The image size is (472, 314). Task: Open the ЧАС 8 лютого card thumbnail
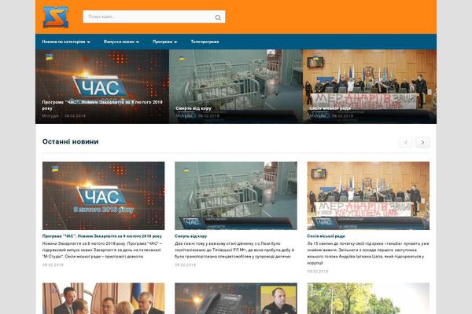(x=104, y=195)
